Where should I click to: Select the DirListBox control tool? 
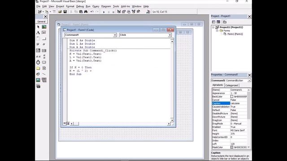coord(38,68)
